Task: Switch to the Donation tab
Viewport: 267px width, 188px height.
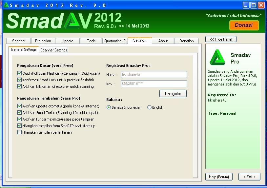Action: [x=186, y=41]
